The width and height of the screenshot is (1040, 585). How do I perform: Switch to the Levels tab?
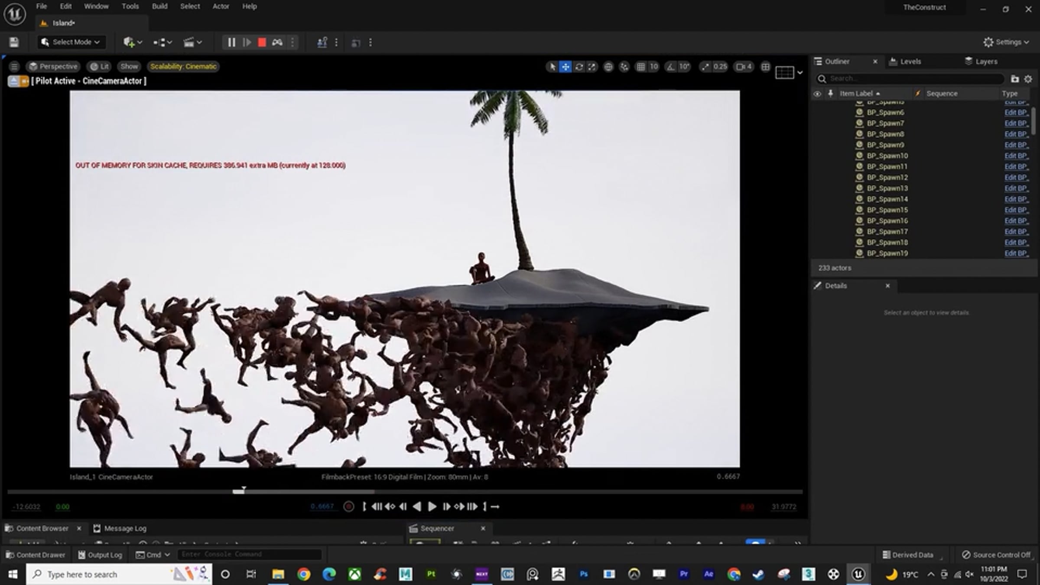[910, 62]
